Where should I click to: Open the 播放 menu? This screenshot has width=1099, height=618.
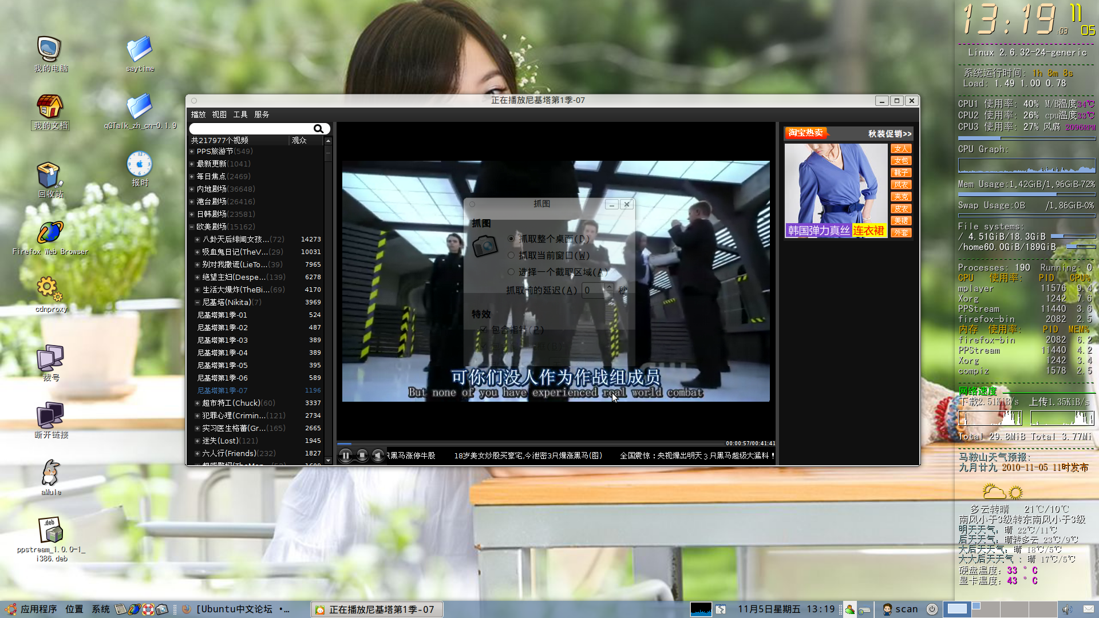pyautogui.click(x=198, y=114)
